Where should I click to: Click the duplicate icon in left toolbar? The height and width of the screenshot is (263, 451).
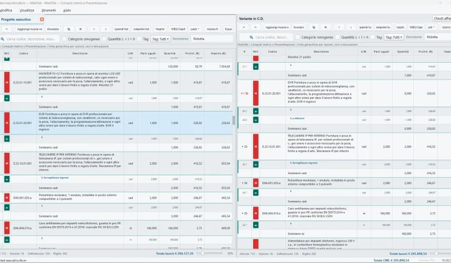coord(68,29)
